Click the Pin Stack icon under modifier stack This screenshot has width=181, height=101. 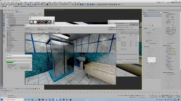click(x=144, y=26)
